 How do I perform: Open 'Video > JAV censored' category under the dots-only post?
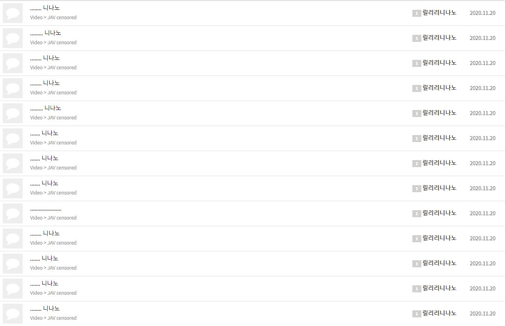(53, 218)
